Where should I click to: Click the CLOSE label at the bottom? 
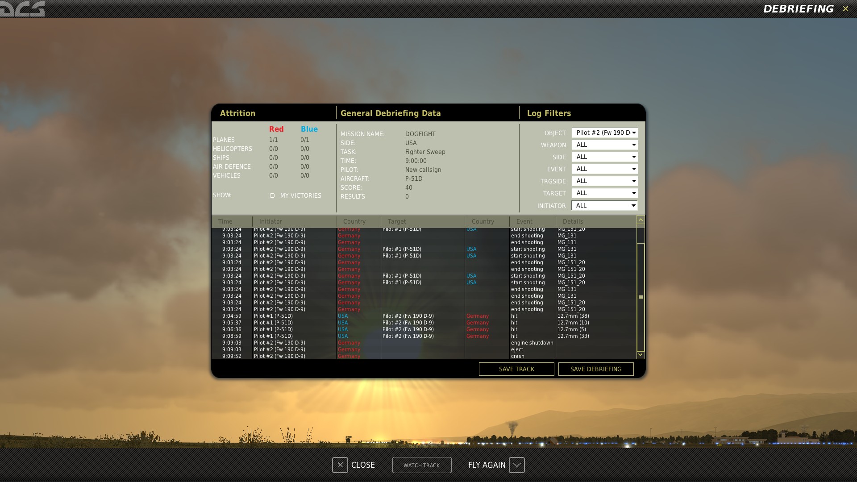coord(363,465)
